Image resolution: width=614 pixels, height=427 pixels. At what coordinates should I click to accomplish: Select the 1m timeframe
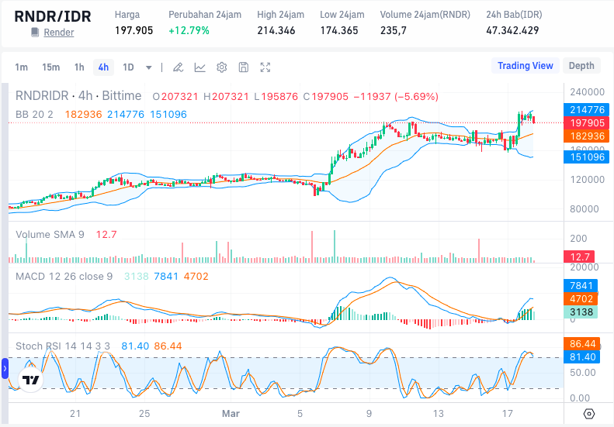21,67
